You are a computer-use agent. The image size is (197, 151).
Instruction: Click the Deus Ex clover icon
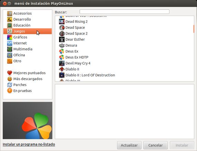[62, 51]
